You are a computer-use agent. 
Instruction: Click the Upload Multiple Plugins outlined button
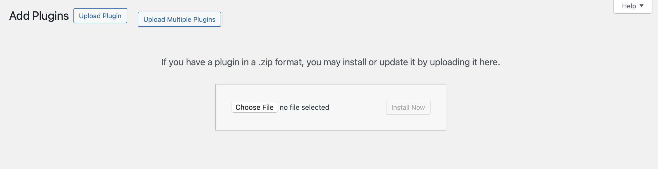click(x=179, y=19)
